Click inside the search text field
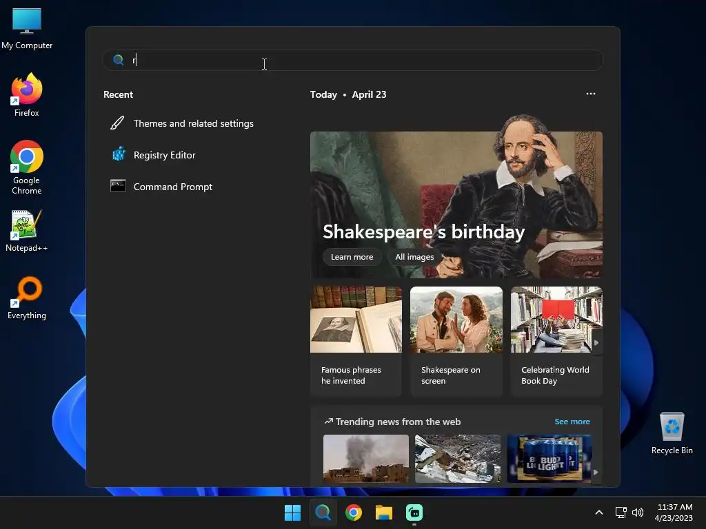 tap(352, 60)
